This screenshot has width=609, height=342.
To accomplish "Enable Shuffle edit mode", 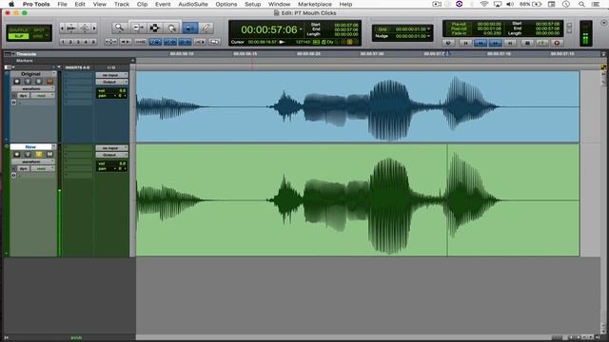I will pyautogui.click(x=19, y=29).
